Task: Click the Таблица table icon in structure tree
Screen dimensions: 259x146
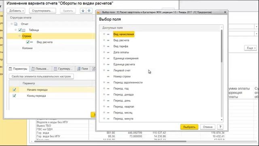Action: 23,30
